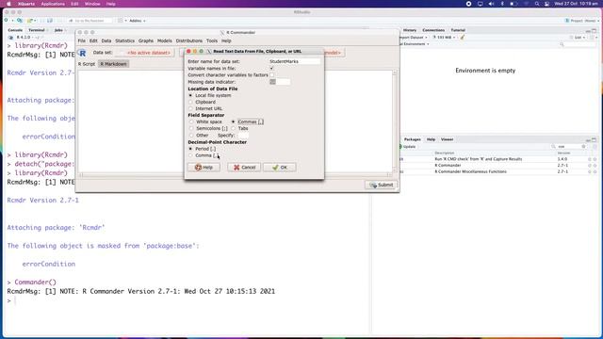Click the Update packages button

pyautogui.click(x=408, y=147)
